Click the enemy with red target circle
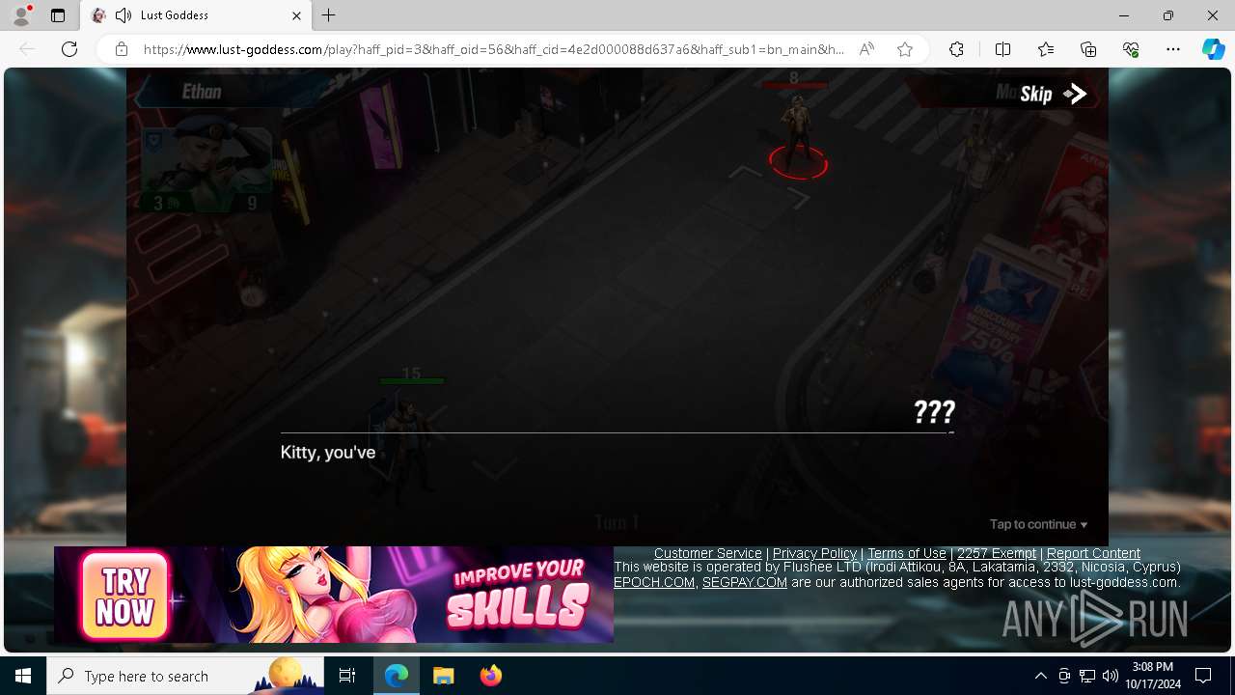This screenshot has height=695, width=1235. pos(798,135)
